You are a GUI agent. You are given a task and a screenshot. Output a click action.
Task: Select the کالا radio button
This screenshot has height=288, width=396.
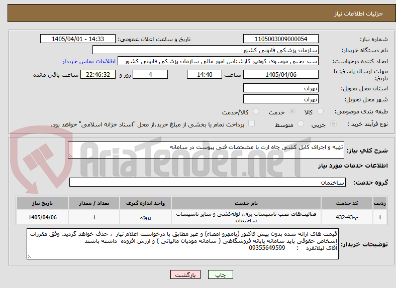(x=320, y=111)
